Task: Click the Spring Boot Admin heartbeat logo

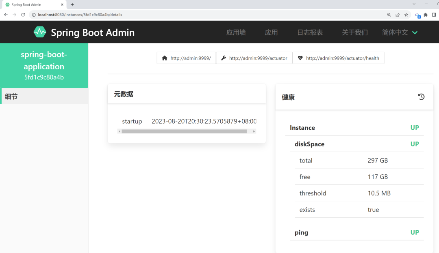Action: [40, 32]
